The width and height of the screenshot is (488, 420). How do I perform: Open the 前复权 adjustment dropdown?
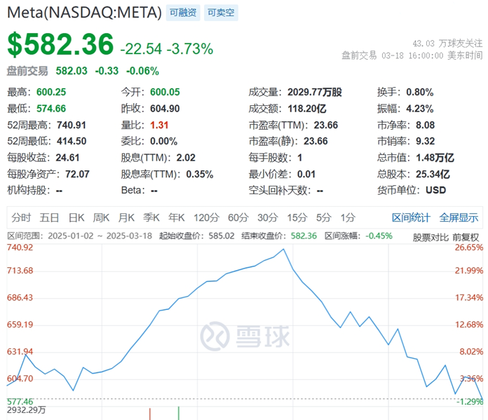pyautogui.click(x=466, y=238)
